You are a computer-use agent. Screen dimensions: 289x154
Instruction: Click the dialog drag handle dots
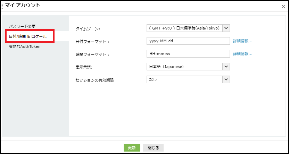tap(2, 6)
